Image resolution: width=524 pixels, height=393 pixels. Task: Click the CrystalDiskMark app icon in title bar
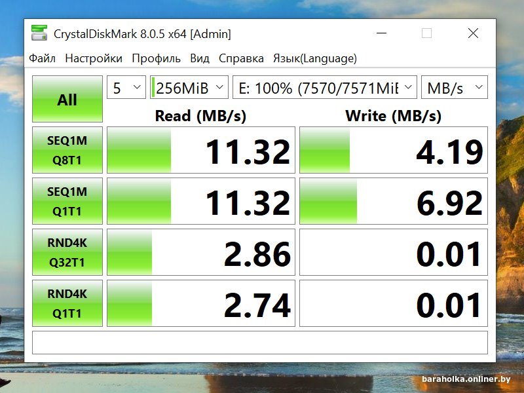(x=39, y=33)
